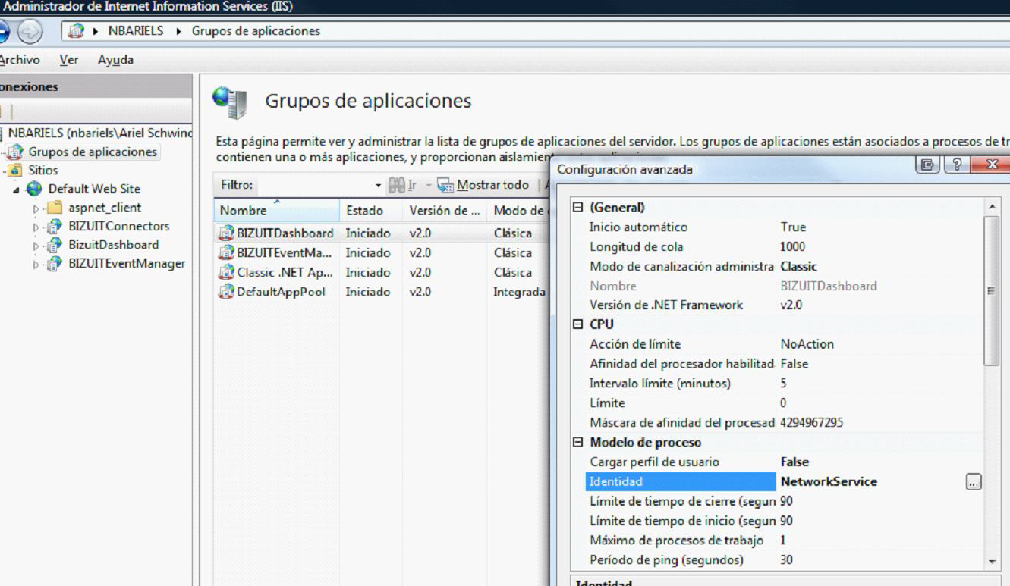Click the Grupos de aplicaciones tree icon

15,152
